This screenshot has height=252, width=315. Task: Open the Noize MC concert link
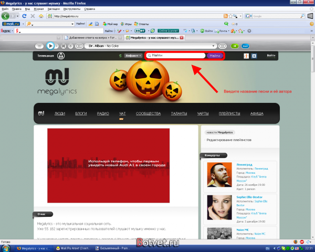pyautogui.click(x=243, y=230)
